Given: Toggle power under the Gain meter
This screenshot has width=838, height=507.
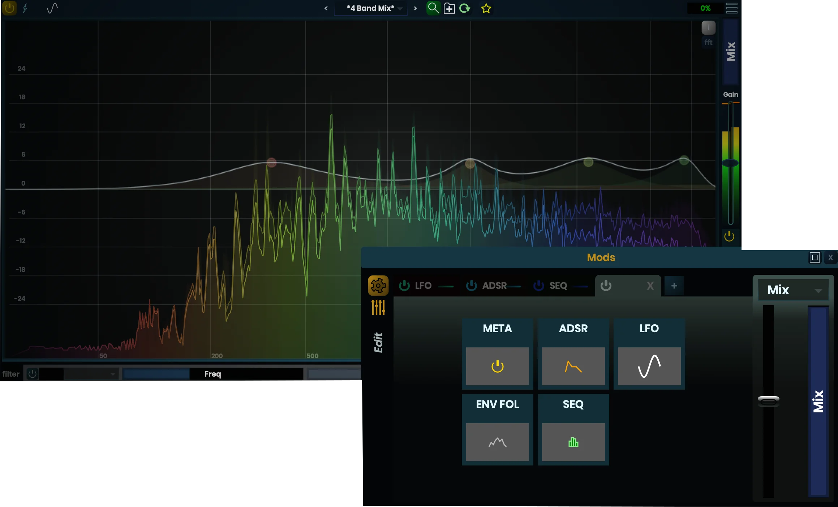Looking at the screenshot, I should click(729, 237).
